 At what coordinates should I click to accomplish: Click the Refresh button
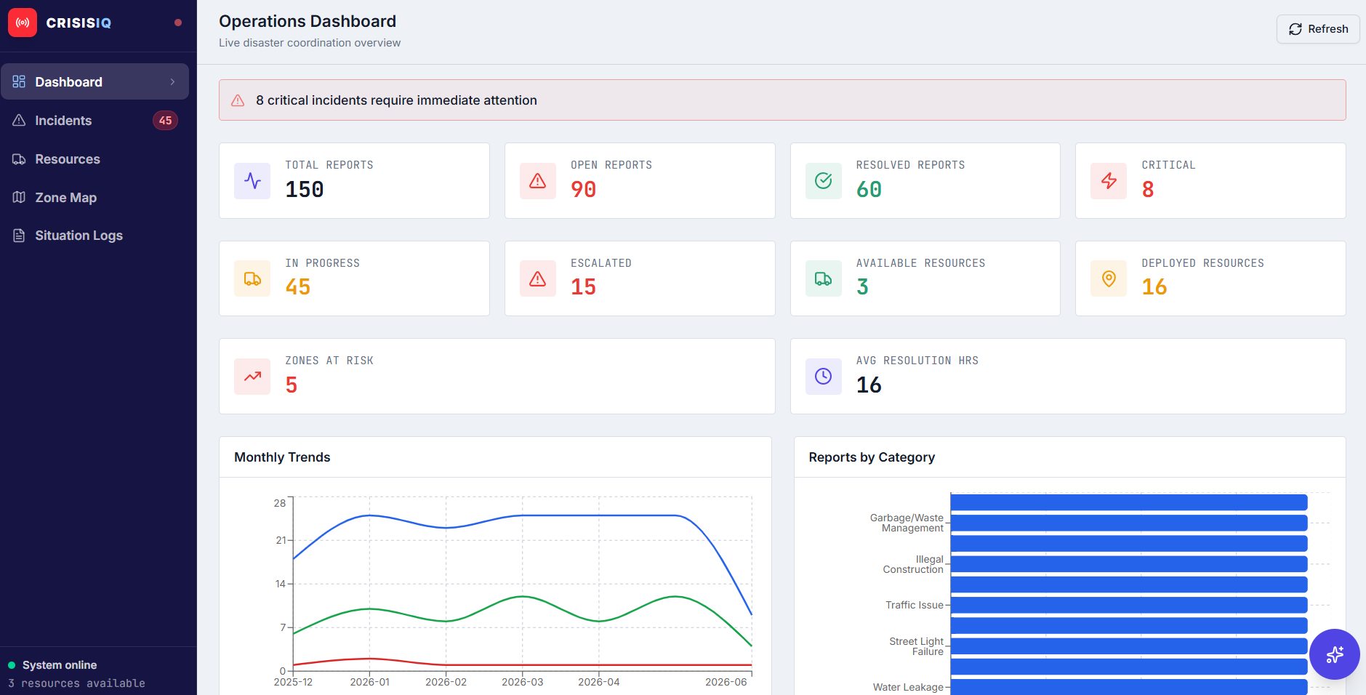pyautogui.click(x=1317, y=29)
